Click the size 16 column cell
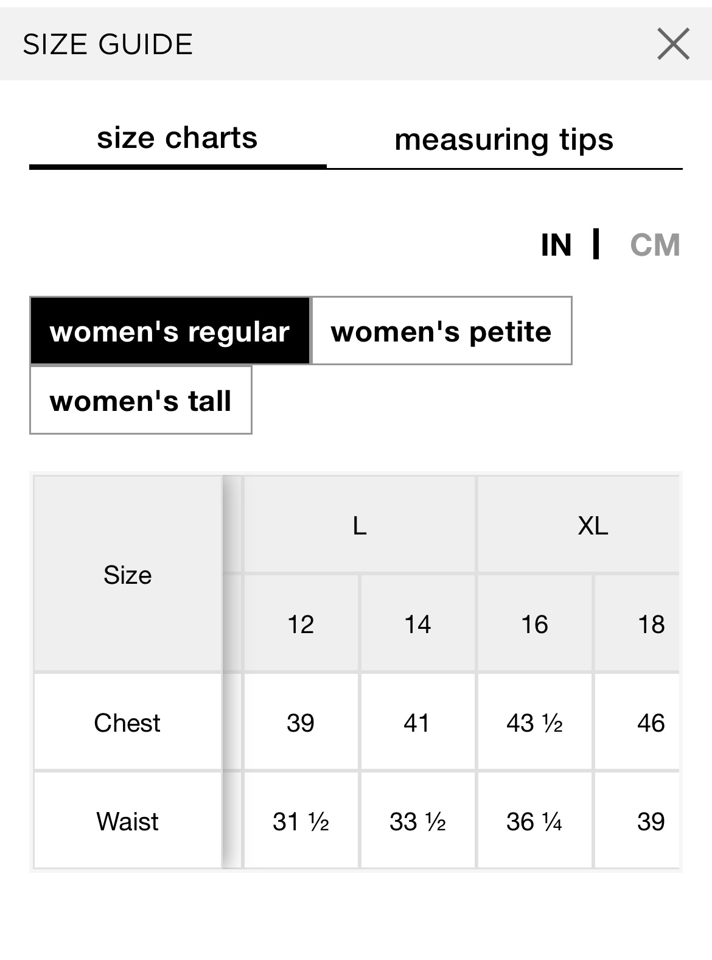Viewport: 712px width, 960px height. [534, 623]
